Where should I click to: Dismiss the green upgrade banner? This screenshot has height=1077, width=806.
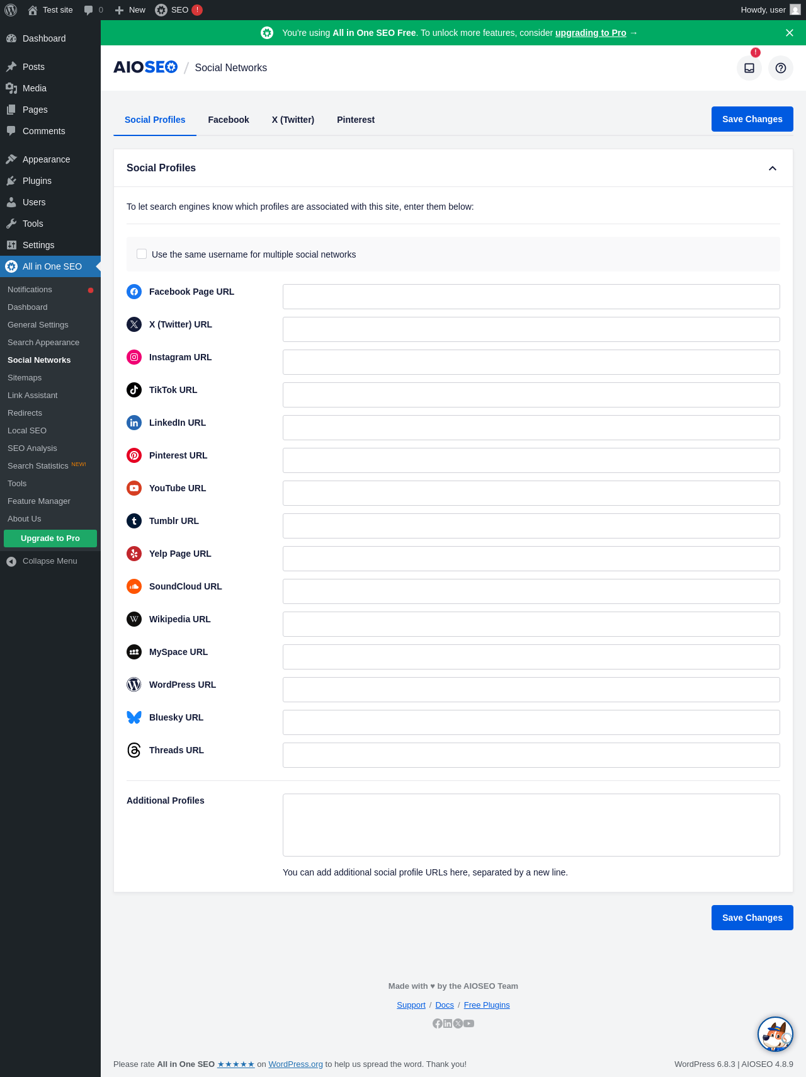[790, 33]
